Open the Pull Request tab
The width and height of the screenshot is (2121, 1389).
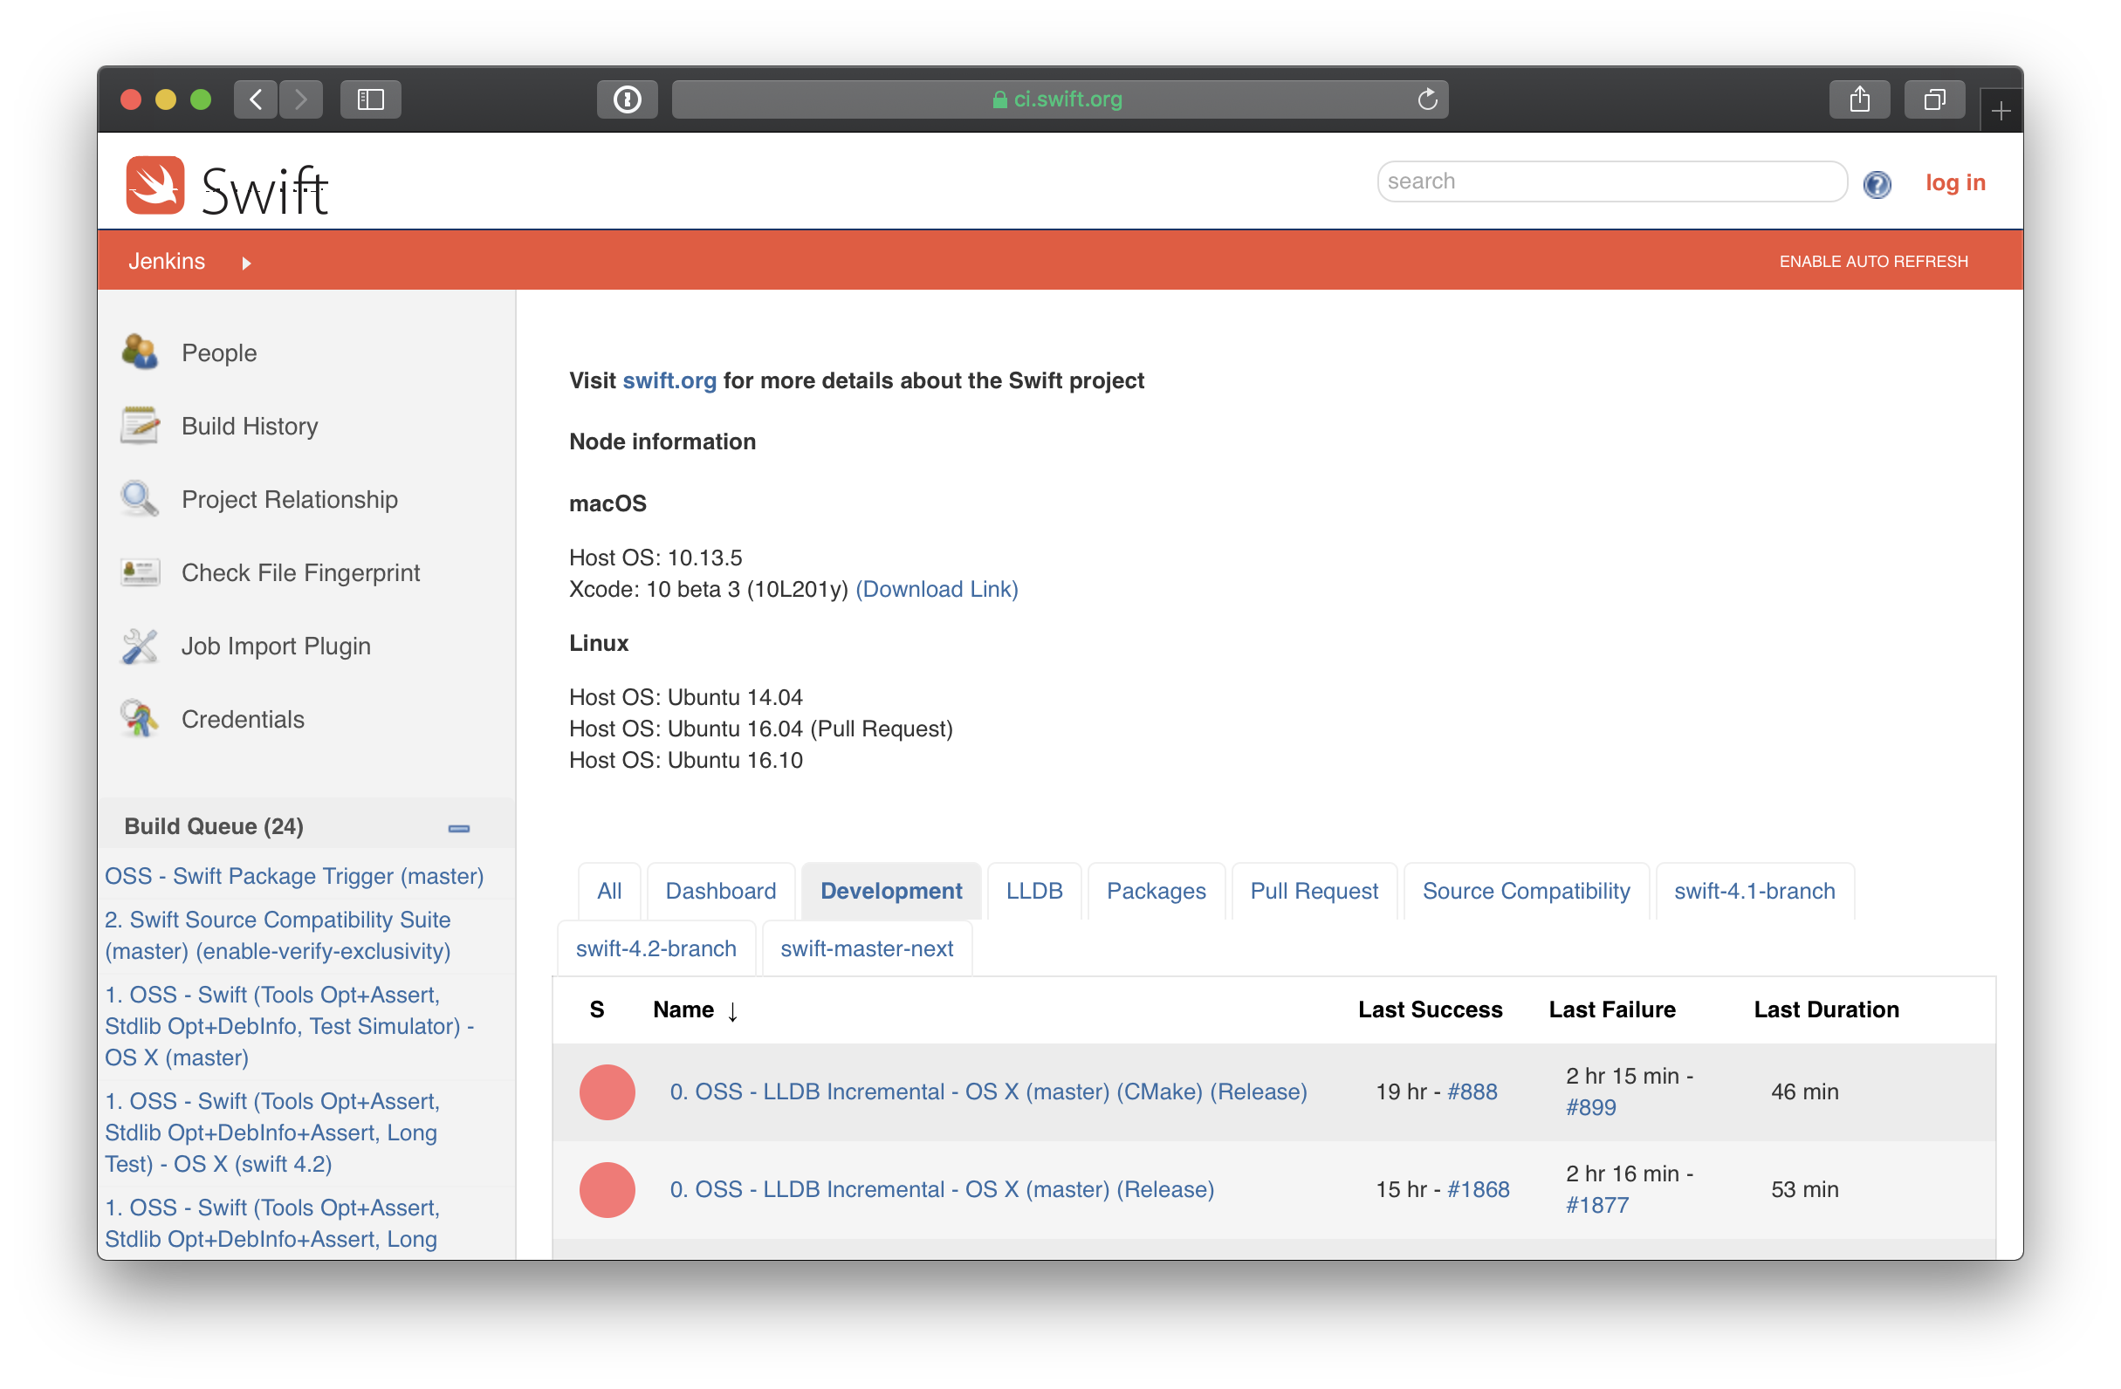coord(1314,891)
